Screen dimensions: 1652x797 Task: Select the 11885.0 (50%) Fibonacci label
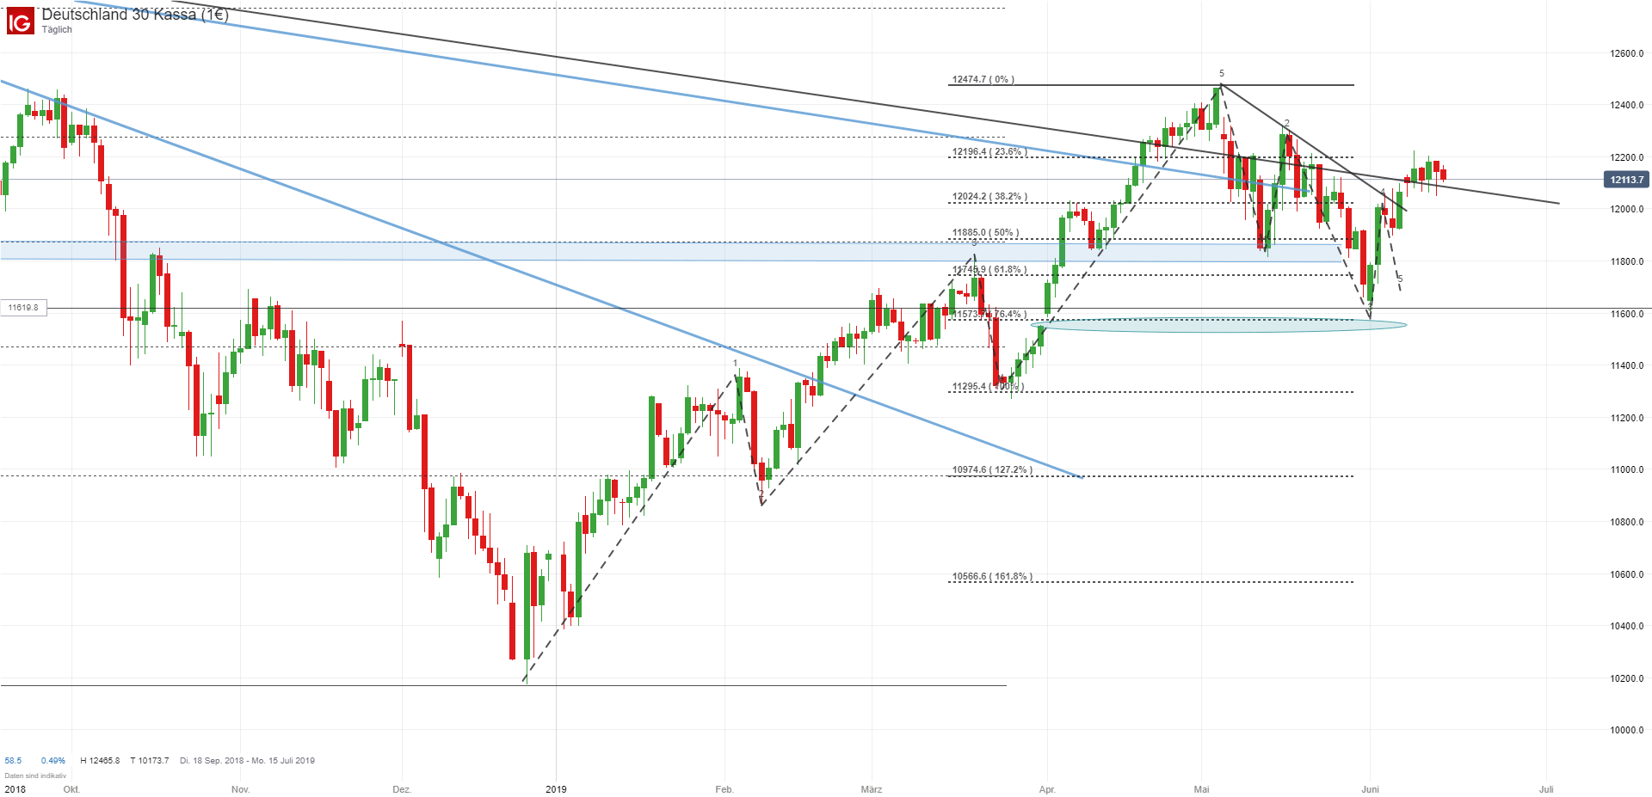986,233
